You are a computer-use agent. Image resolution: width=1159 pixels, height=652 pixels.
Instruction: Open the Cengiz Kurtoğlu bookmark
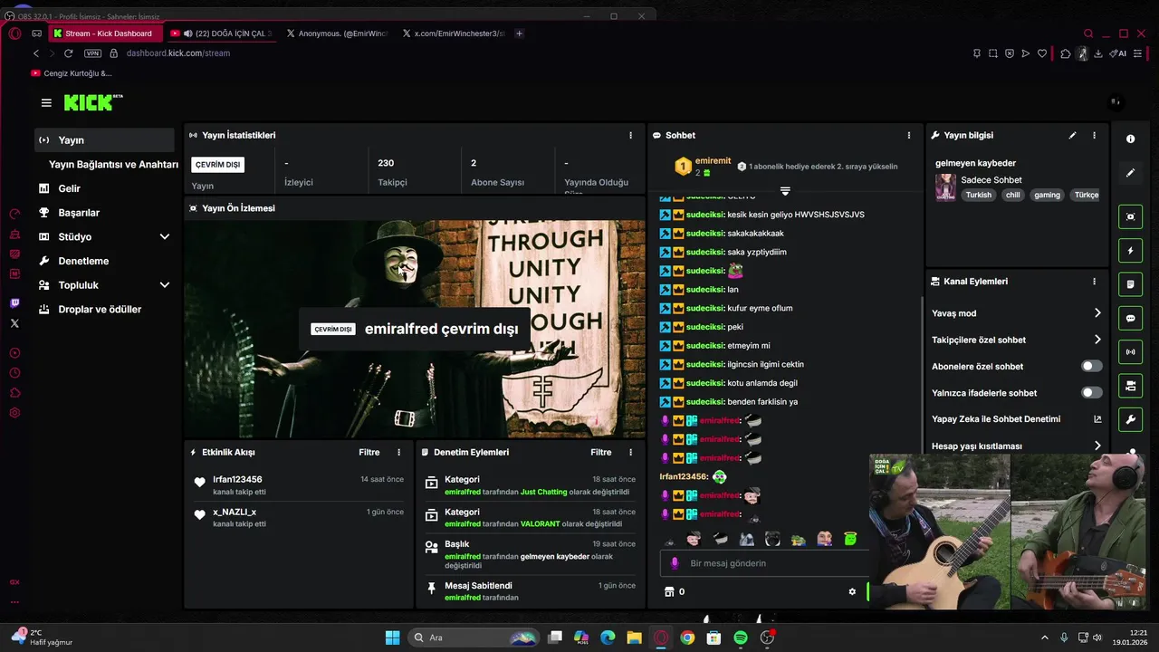point(72,73)
